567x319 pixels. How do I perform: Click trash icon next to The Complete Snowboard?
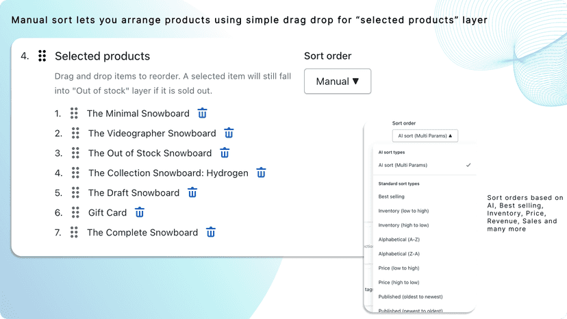[211, 232]
